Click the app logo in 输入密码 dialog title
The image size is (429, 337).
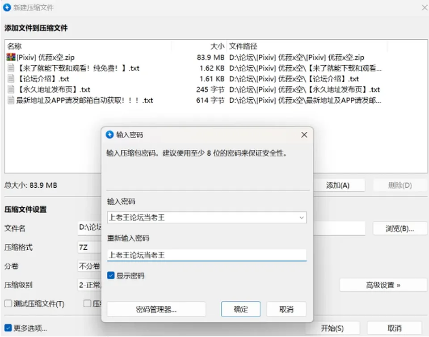pyautogui.click(x=110, y=135)
